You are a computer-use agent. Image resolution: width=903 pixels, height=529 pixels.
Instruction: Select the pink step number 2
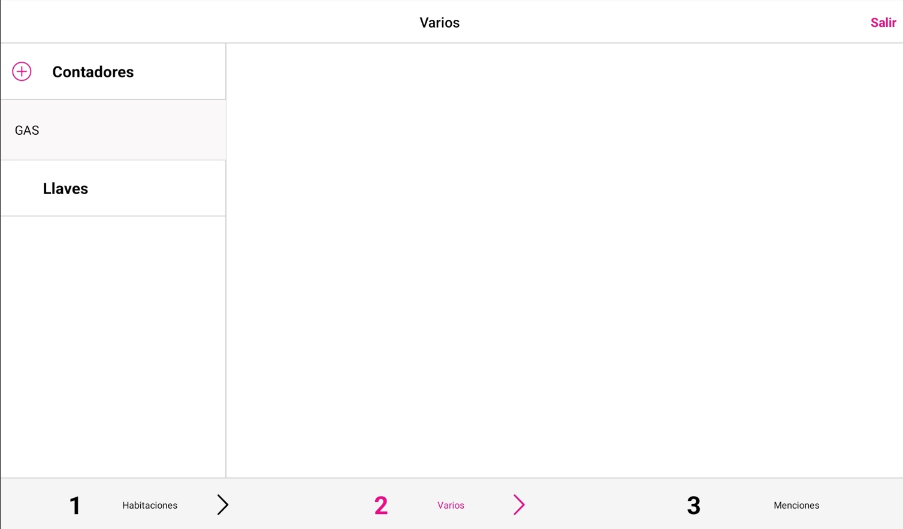tap(381, 505)
